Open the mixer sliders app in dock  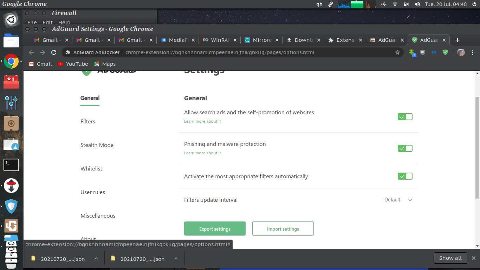(x=11, y=103)
